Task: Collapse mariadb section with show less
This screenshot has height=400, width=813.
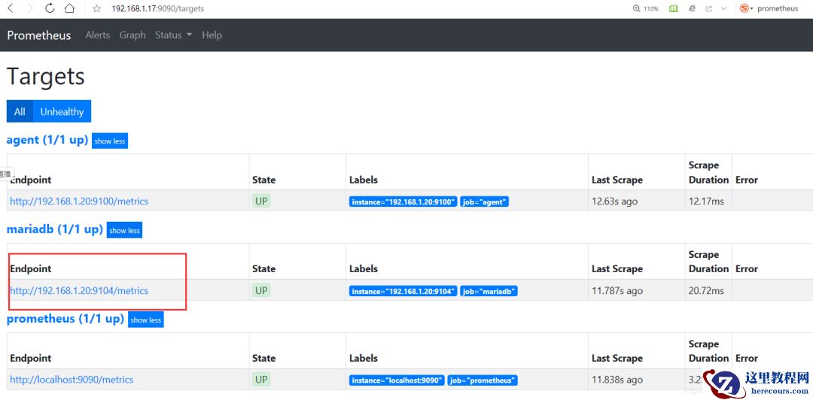Action: coord(124,231)
